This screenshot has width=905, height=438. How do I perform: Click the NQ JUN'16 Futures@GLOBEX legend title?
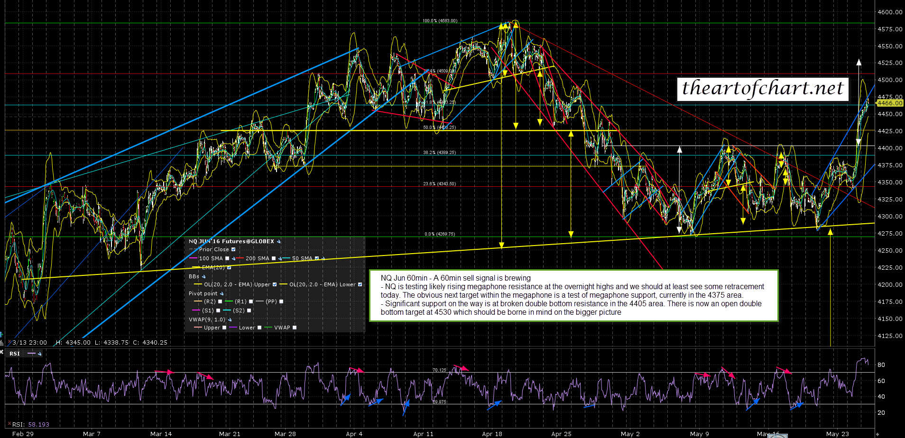(231, 242)
